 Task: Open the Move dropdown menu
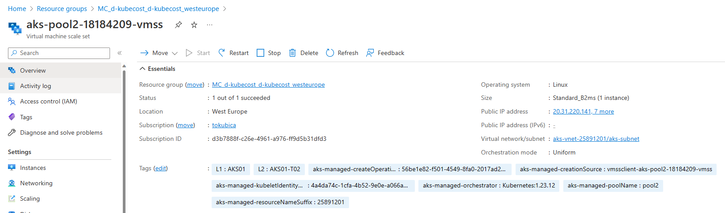click(159, 53)
